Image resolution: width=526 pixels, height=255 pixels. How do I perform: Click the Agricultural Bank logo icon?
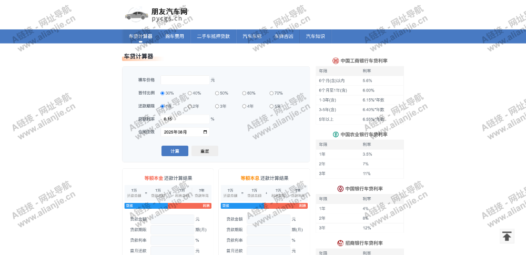pos(336,134)
